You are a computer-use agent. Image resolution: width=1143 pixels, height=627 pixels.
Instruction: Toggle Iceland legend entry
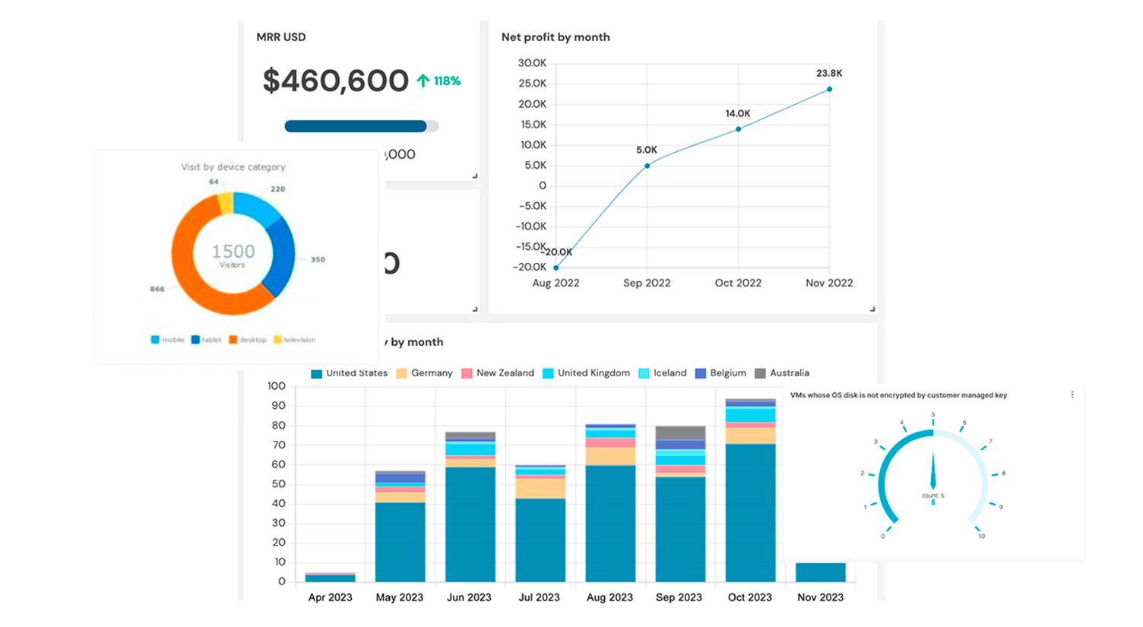(663, 373)
